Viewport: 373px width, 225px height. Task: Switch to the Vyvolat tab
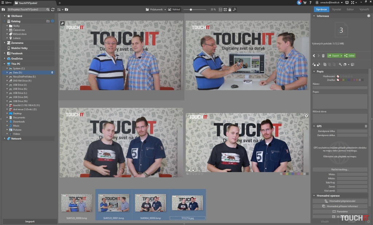pyautogui.click(x=336, y=9)
